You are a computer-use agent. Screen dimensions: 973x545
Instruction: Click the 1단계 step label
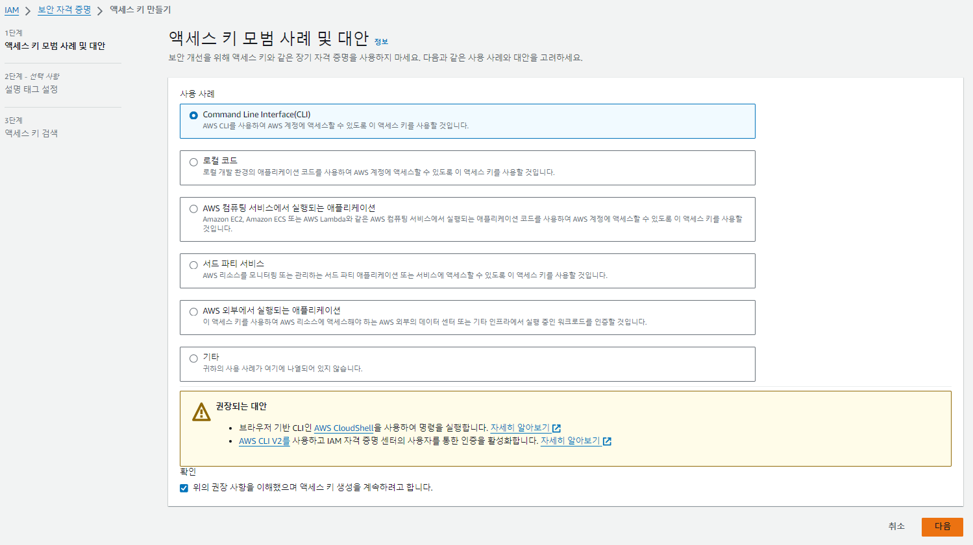click(x=14, y=33)
